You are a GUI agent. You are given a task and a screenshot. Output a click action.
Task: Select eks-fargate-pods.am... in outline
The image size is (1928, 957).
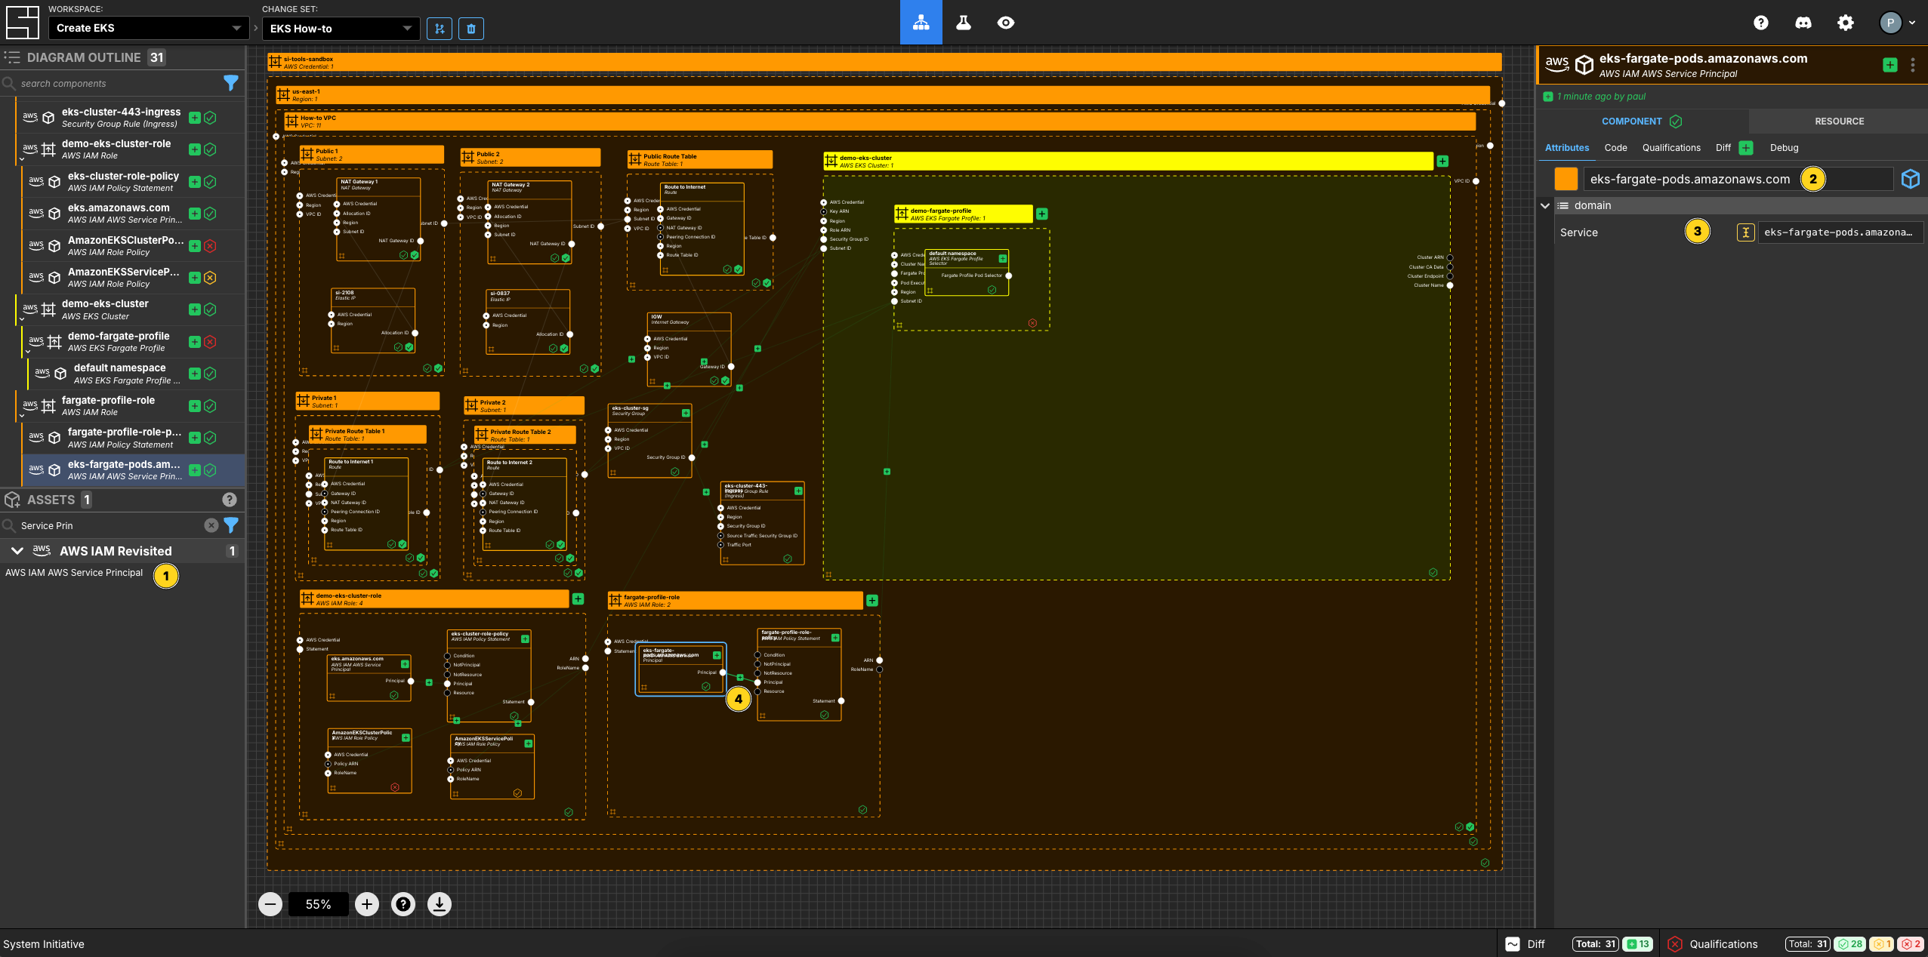pos(131,470)
